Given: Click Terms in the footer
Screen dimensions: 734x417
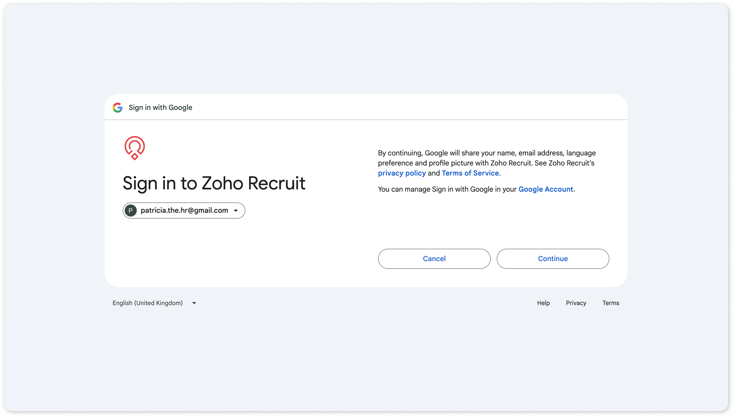Looking at the screenshot, I should [611, 303].
